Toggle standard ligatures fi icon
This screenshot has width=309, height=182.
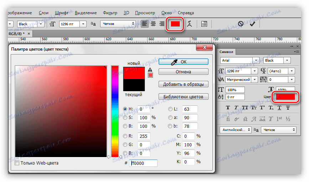pyautogui.click(x=228, y=119)
